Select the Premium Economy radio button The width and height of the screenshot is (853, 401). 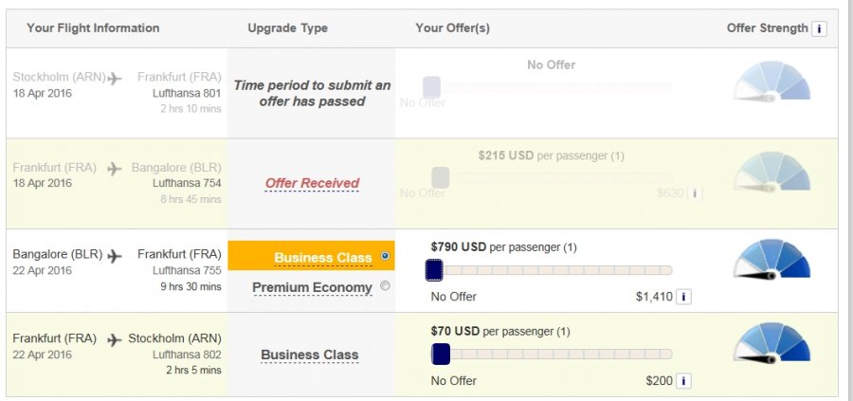click(384, 286)
